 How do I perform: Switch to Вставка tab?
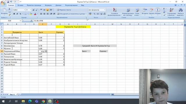(20, 5)
